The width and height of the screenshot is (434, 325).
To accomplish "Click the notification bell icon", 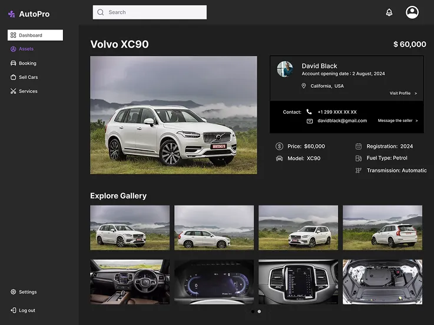I will (x=389, y=12).
